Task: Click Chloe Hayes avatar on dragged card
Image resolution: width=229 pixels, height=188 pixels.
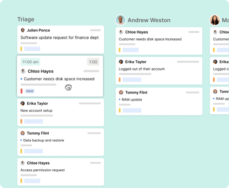Action: click(x=23, y=71)
